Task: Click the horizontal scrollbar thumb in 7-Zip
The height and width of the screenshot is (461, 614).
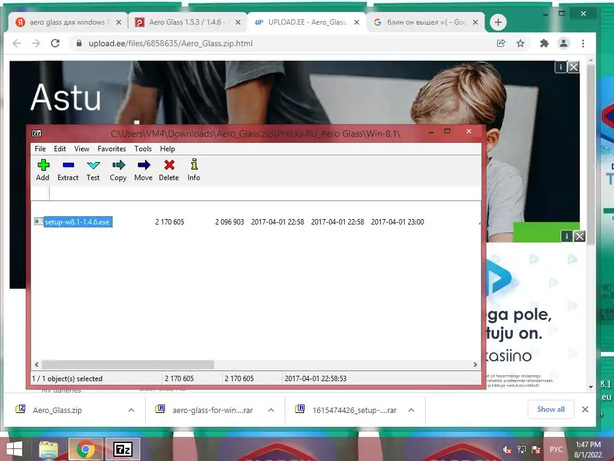Action: point(128,364)
